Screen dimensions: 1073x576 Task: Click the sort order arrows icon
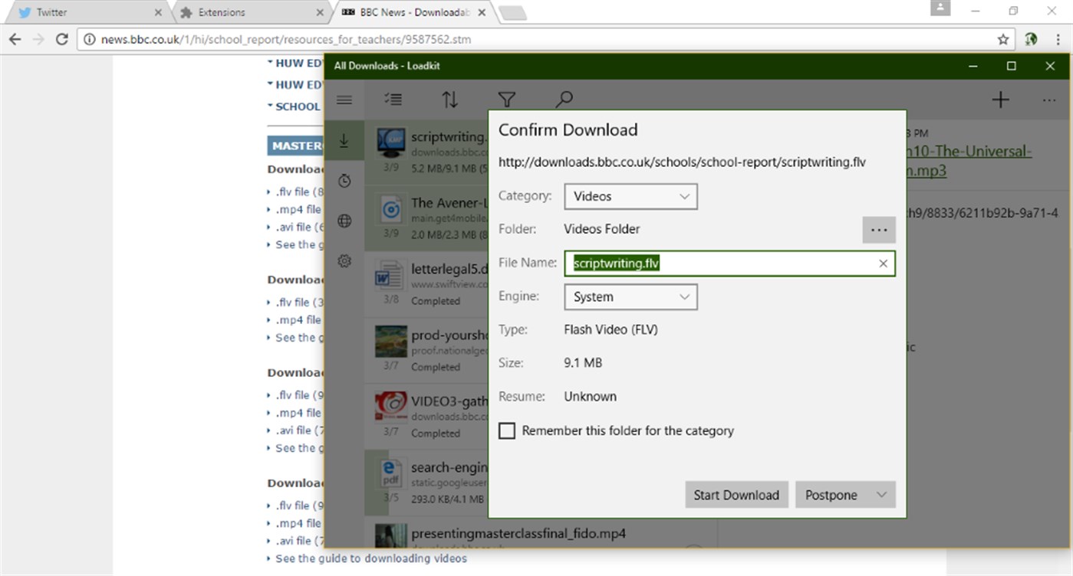click(449, 99)
